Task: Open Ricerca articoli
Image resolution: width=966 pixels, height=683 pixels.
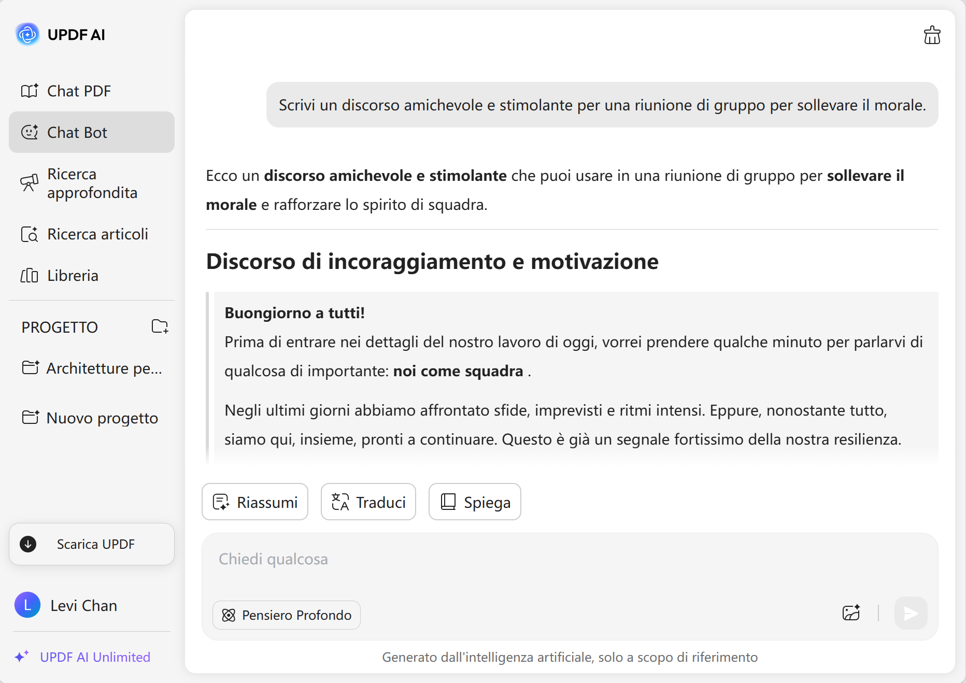Action: [x=97, y=234]
